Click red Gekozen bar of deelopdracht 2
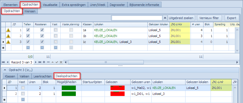243x103 pixels. [118, 94]
